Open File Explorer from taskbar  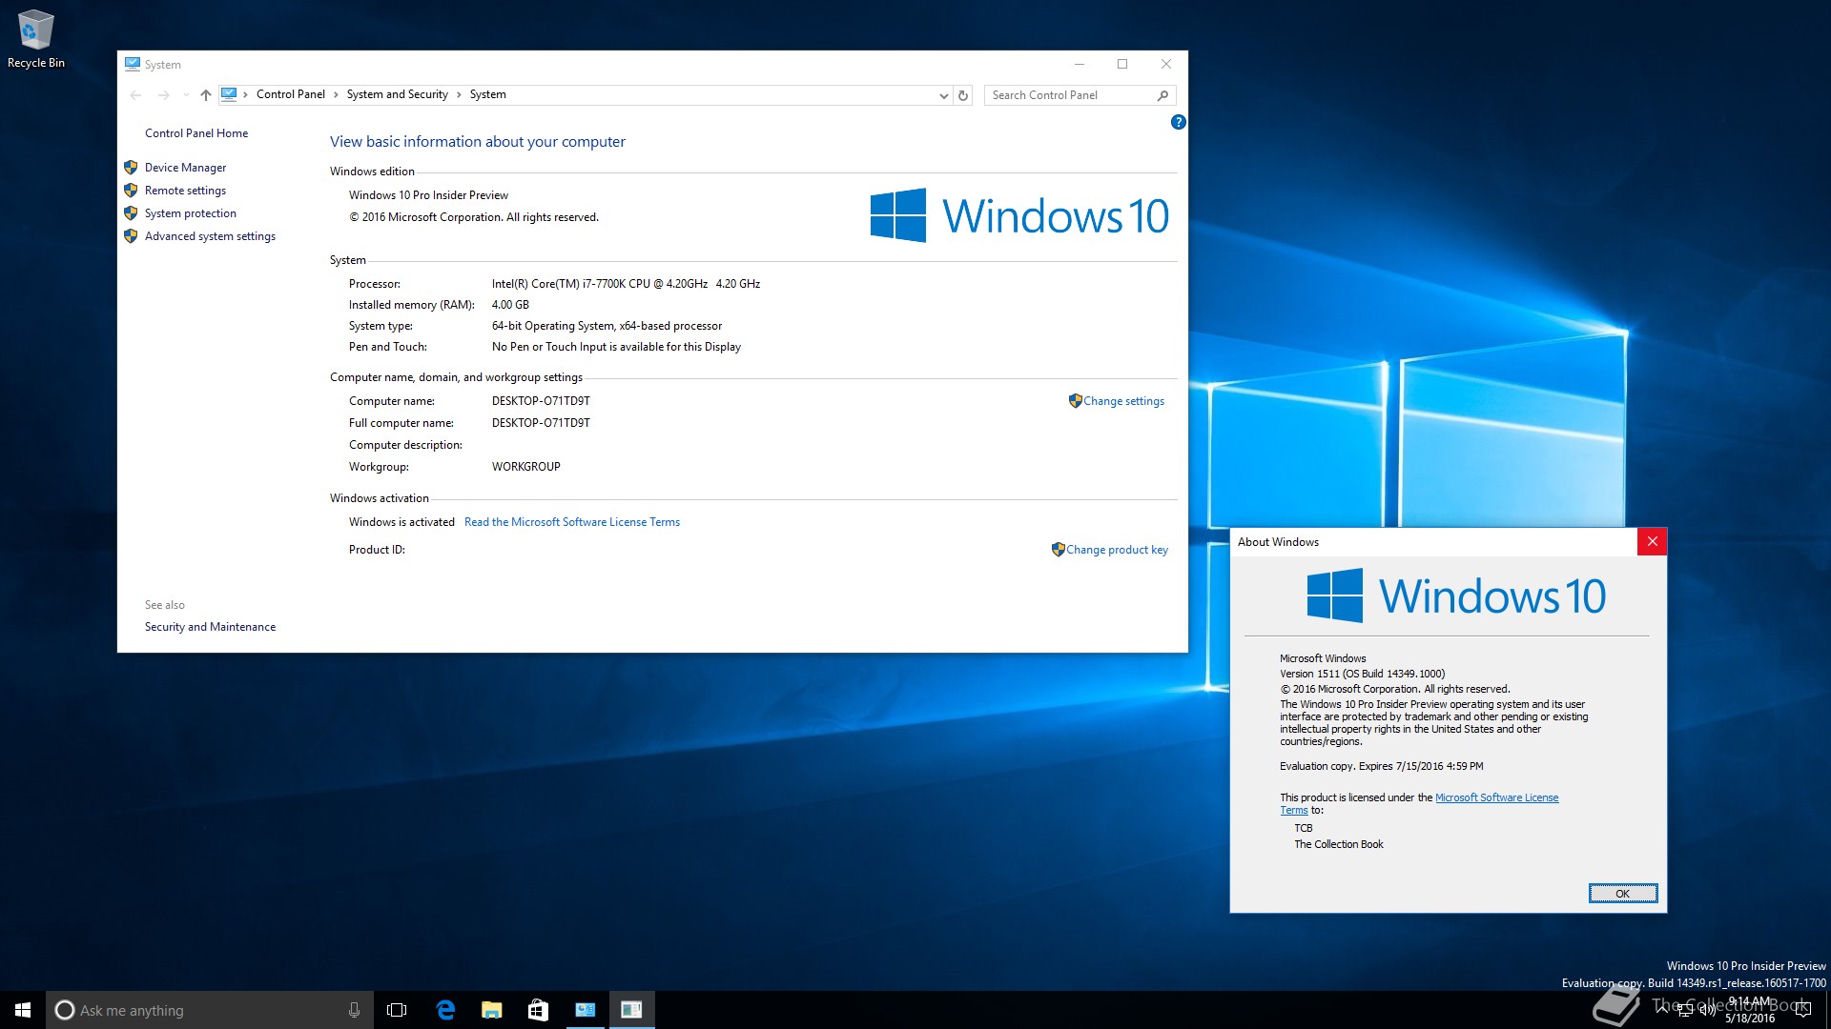[492, 1010]
